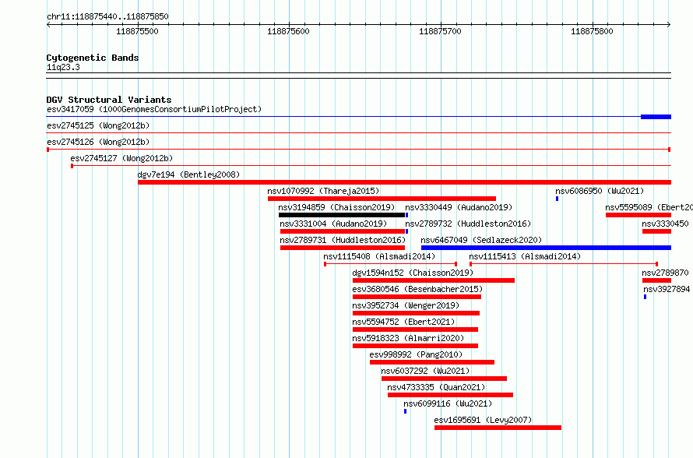
Task: Select the 11q23.3 band label
Action: (x=63, y=67)
